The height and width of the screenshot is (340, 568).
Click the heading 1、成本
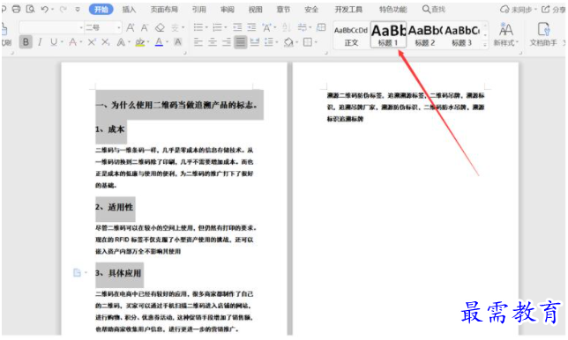point(110,129)
